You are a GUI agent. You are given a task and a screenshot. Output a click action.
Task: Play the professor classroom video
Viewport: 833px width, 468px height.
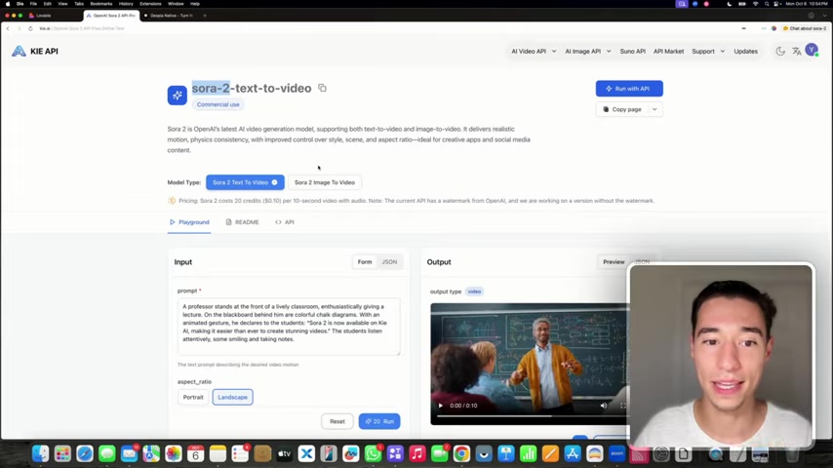tap(440, 406)
